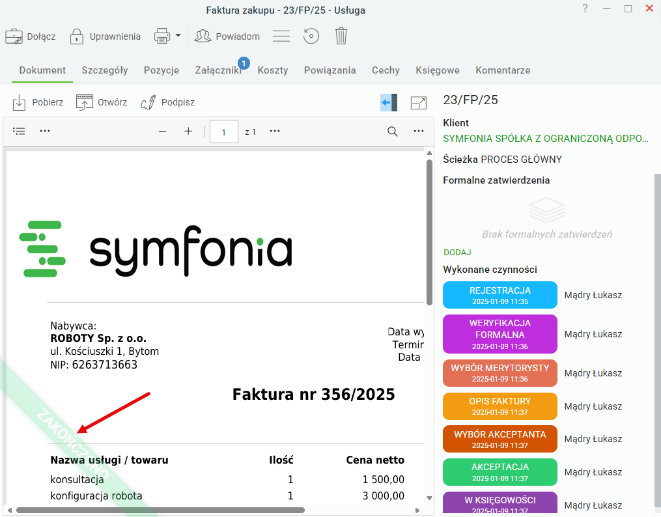Screen dimensions: 661x517
Task: Click the ROBOTY Sp. z o.o. buyer name
Action: click(98, 339)
